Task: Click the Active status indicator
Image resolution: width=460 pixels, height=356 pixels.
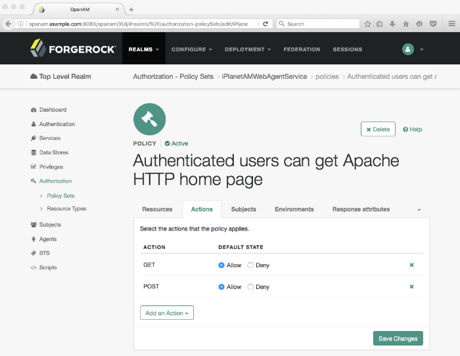Action: (x=176, y=143)
